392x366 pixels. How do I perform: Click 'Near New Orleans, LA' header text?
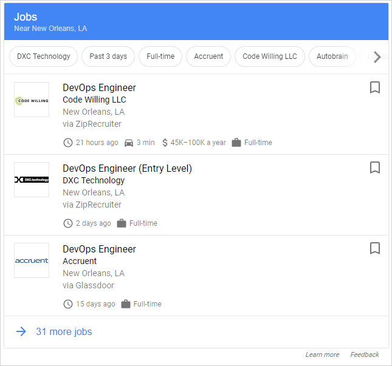[50, 29]
